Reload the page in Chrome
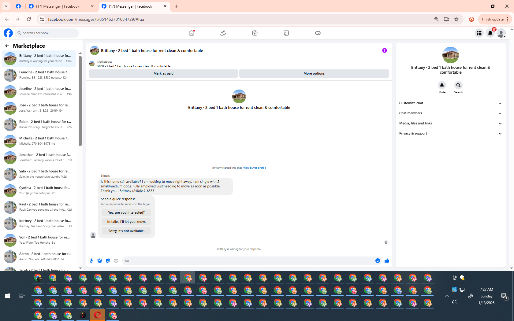The height and width of the screenshot is (321, 514). pyautogui.click(x=29, y=19)
